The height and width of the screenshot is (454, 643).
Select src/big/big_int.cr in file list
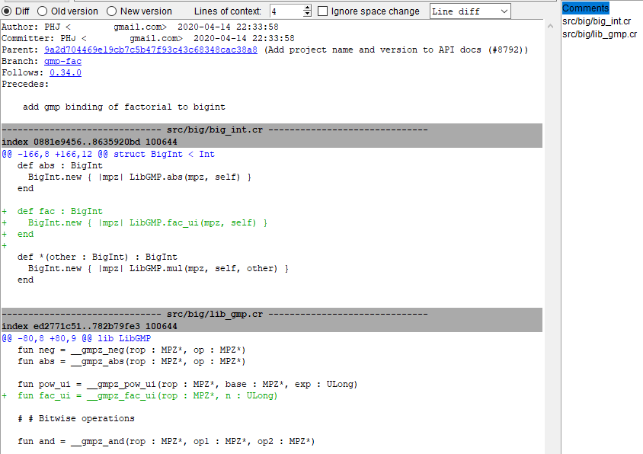click(597, 21)
